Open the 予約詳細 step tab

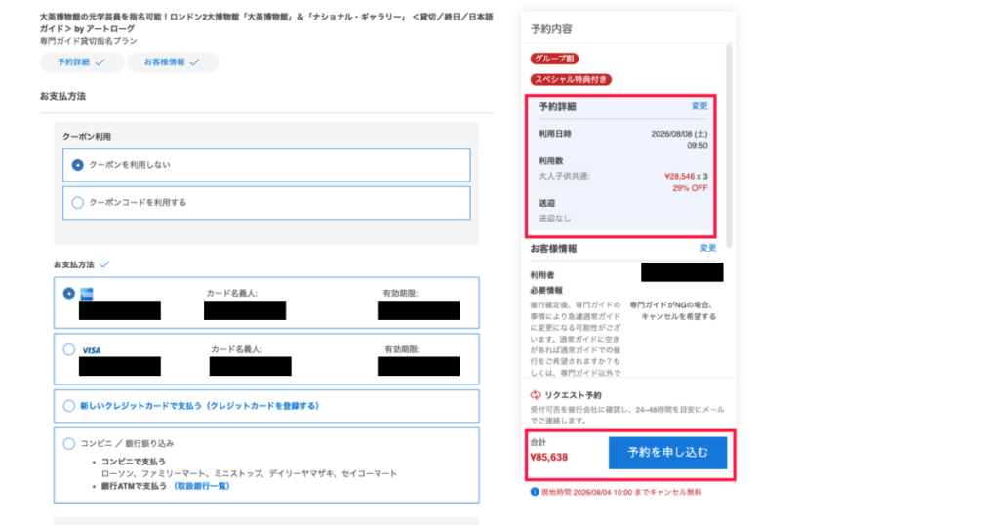(x=81, y=62)
